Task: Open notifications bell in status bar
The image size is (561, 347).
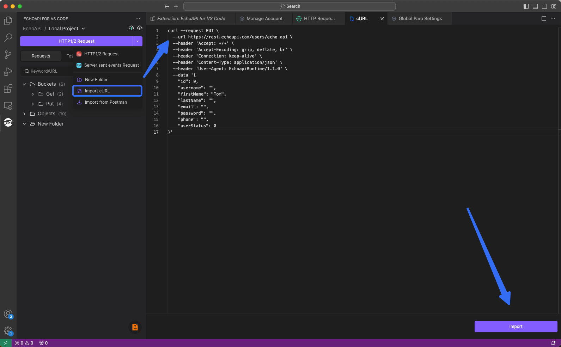Action: pyautogui.click(x=553, y=343)
